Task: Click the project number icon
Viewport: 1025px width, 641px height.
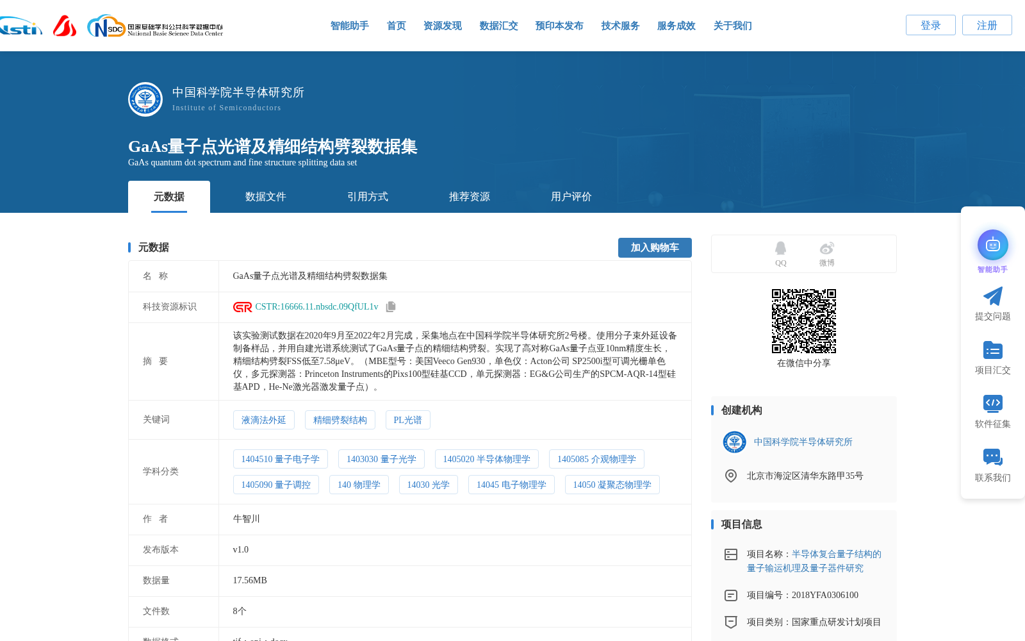Action: (x=730, y=595)
